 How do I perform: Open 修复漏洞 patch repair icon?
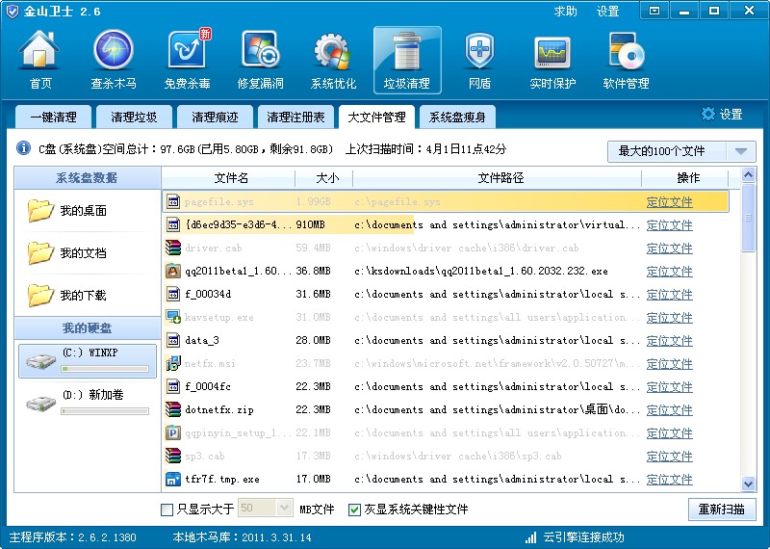[260, 50]
